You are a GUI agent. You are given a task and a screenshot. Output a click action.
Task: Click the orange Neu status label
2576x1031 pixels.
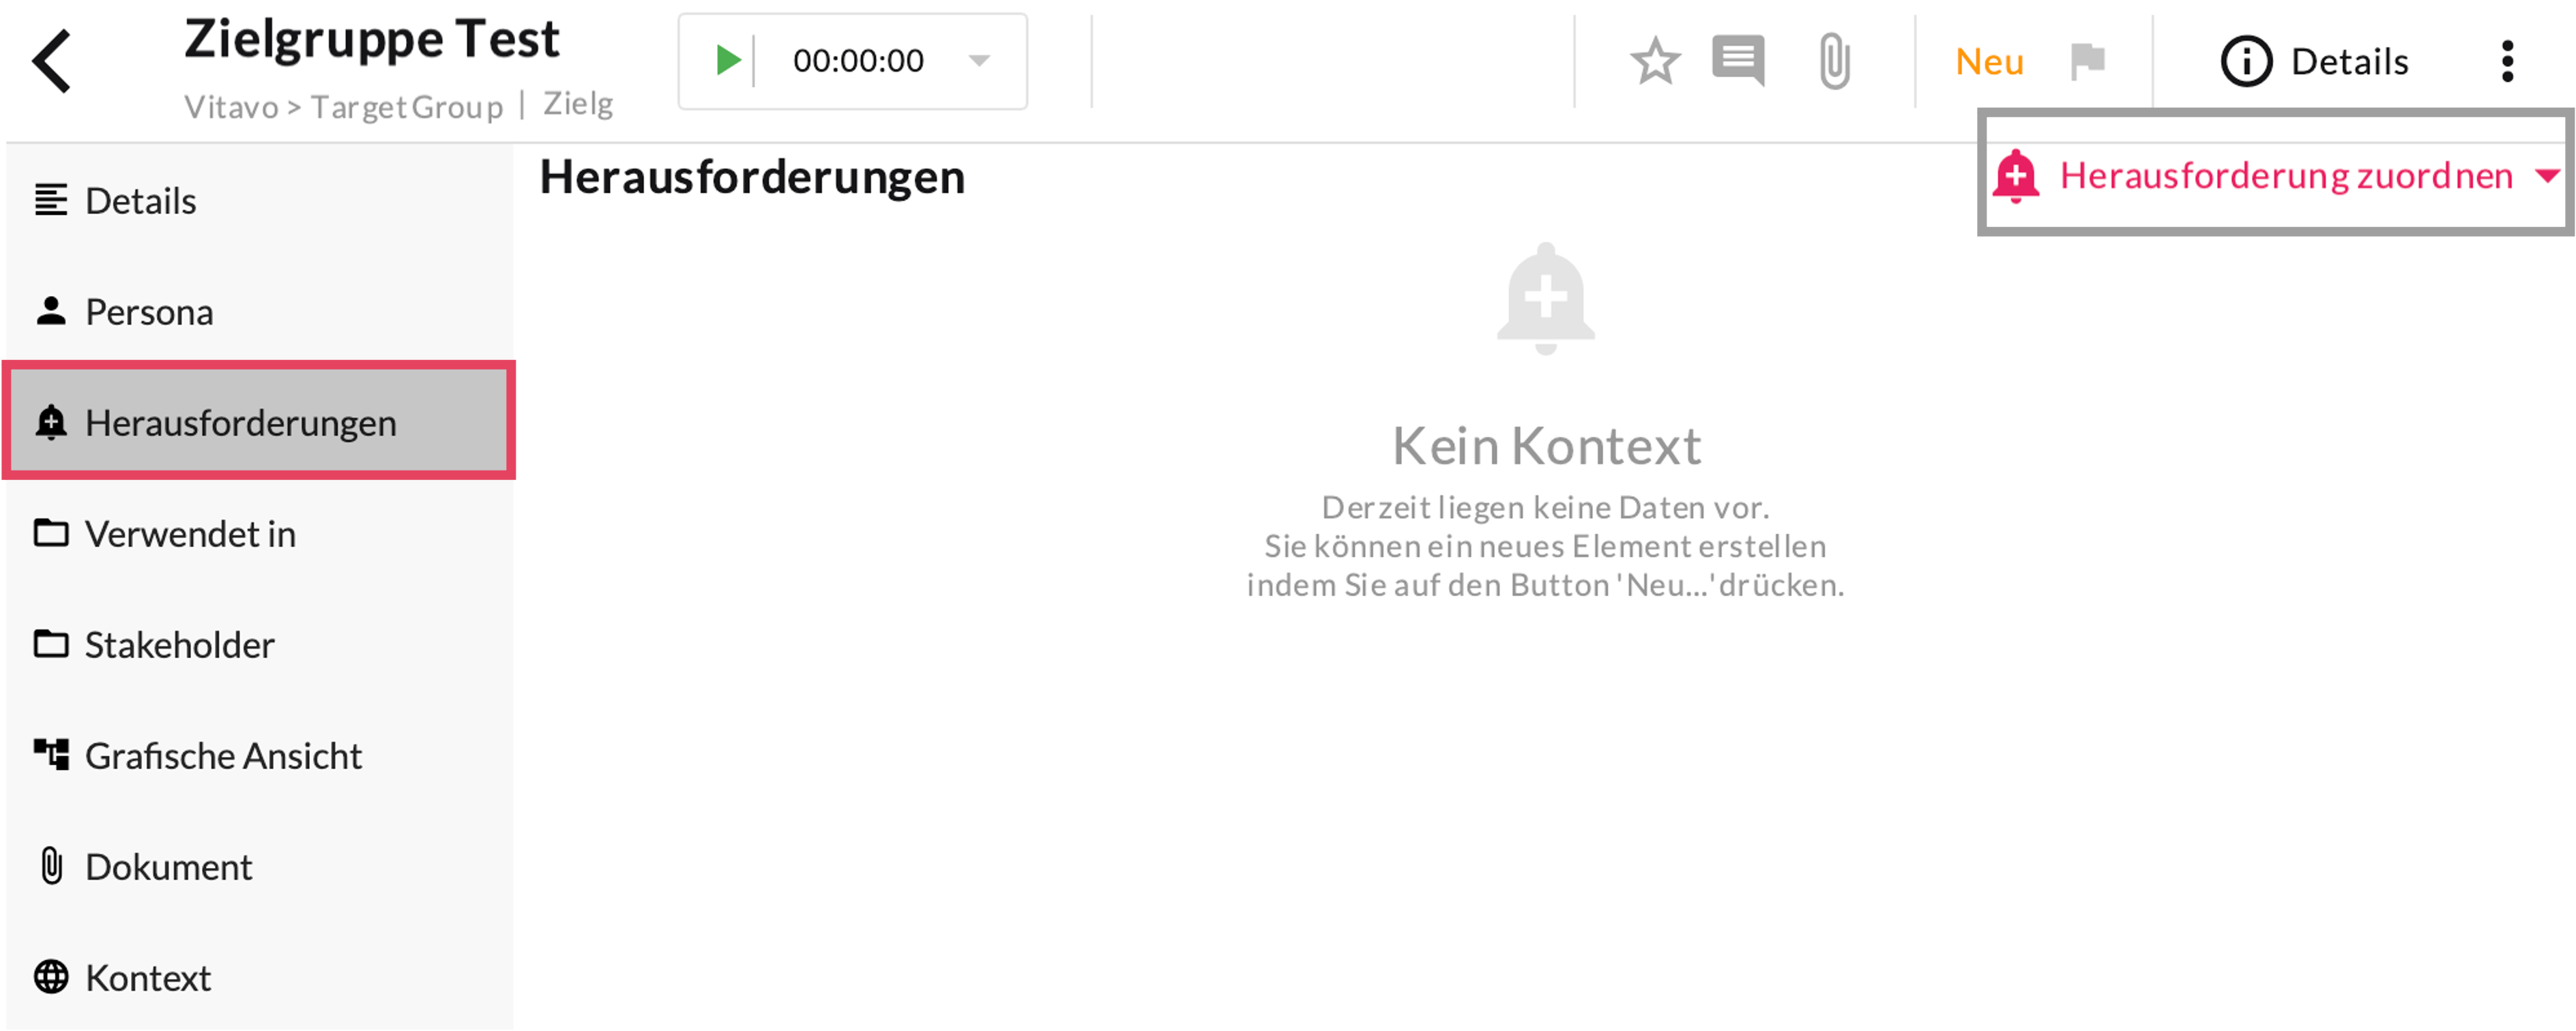tap(1989, 62)
